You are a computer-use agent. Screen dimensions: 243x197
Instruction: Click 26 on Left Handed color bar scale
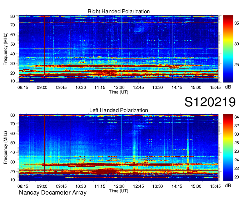[x=237, y=151]
